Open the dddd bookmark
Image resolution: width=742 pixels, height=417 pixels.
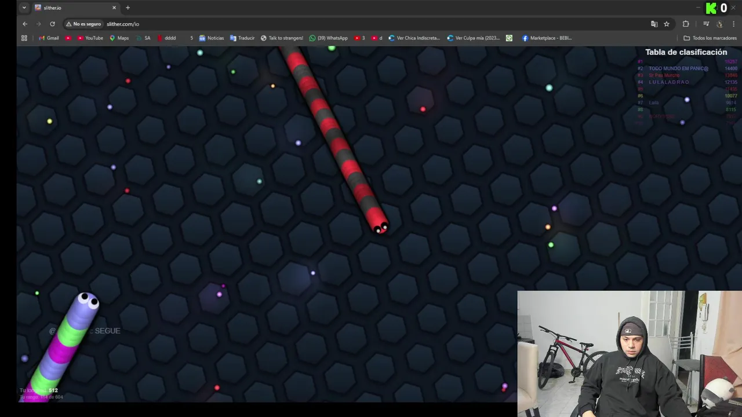(x=166, y=38)
